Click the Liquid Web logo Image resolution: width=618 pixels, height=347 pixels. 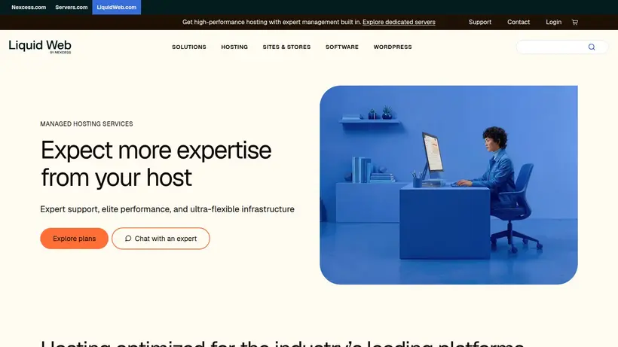40,47
